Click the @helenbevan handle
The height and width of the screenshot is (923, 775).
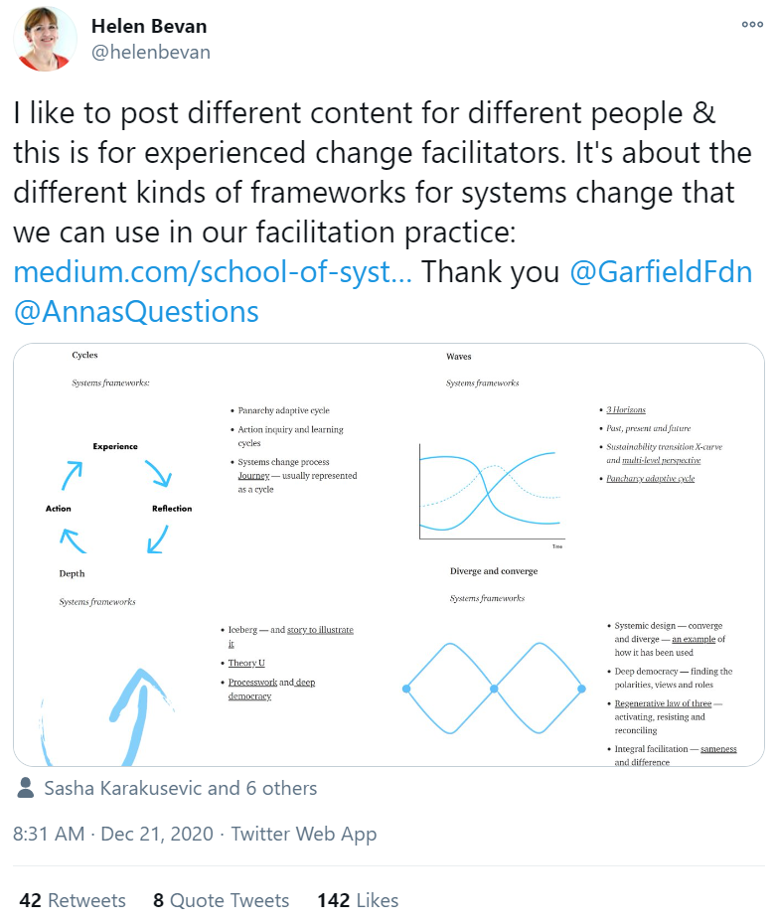pos(151,53)
